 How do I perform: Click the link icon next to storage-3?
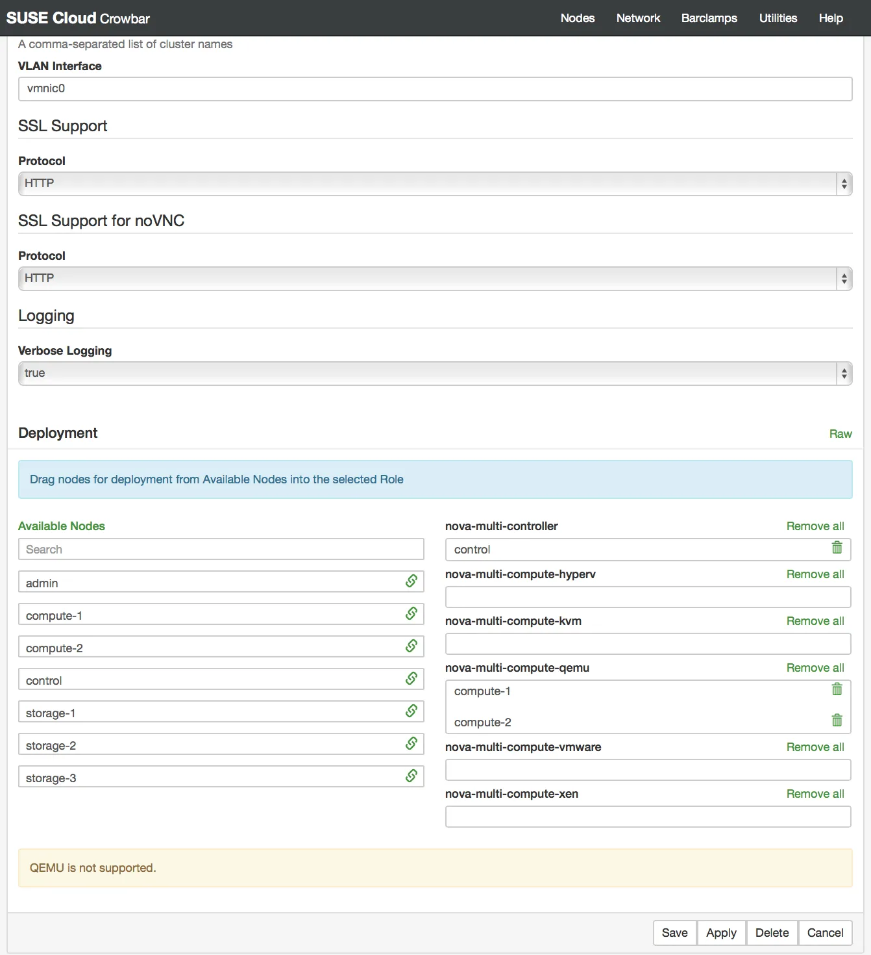[411, 776]
